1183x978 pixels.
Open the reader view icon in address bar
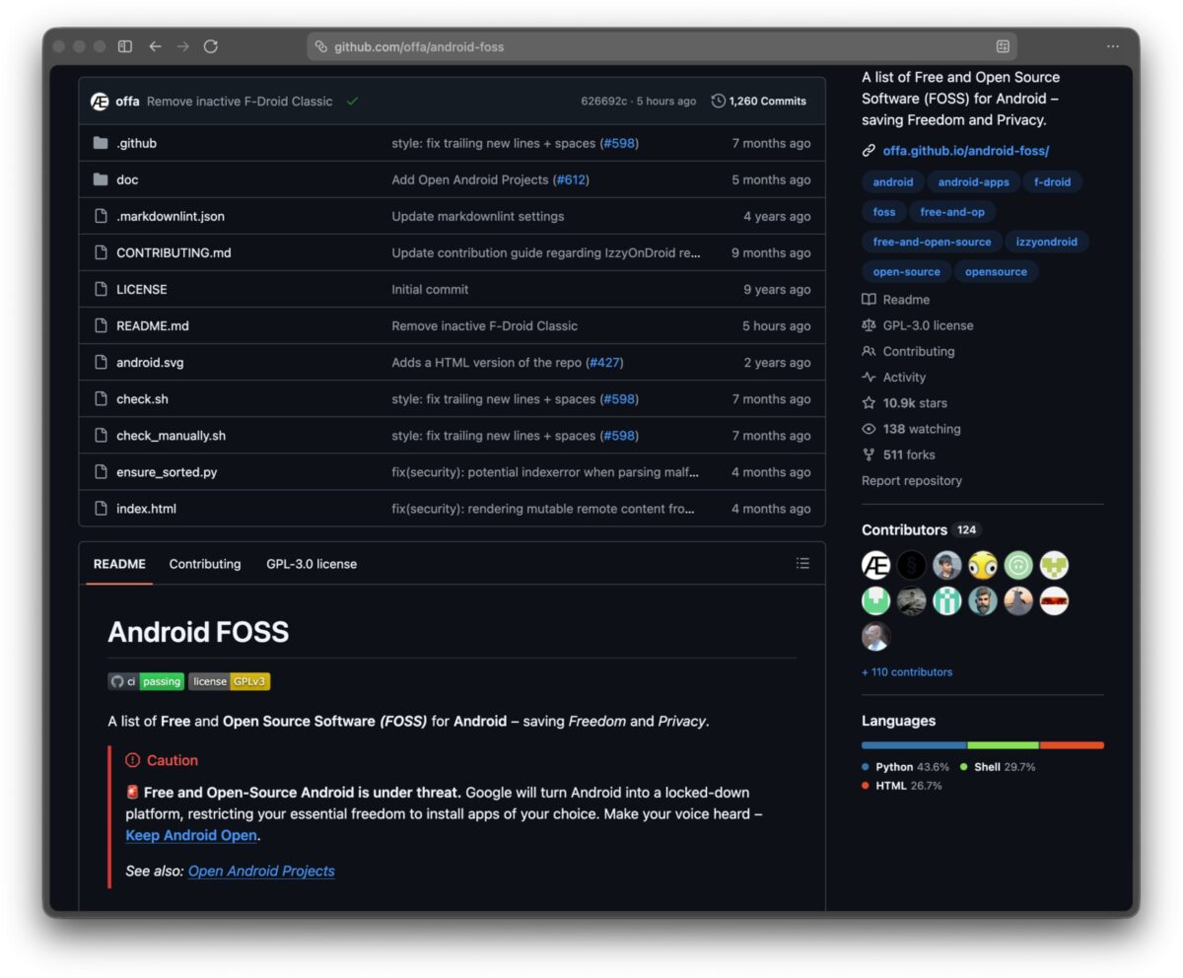coord(1003,46)
